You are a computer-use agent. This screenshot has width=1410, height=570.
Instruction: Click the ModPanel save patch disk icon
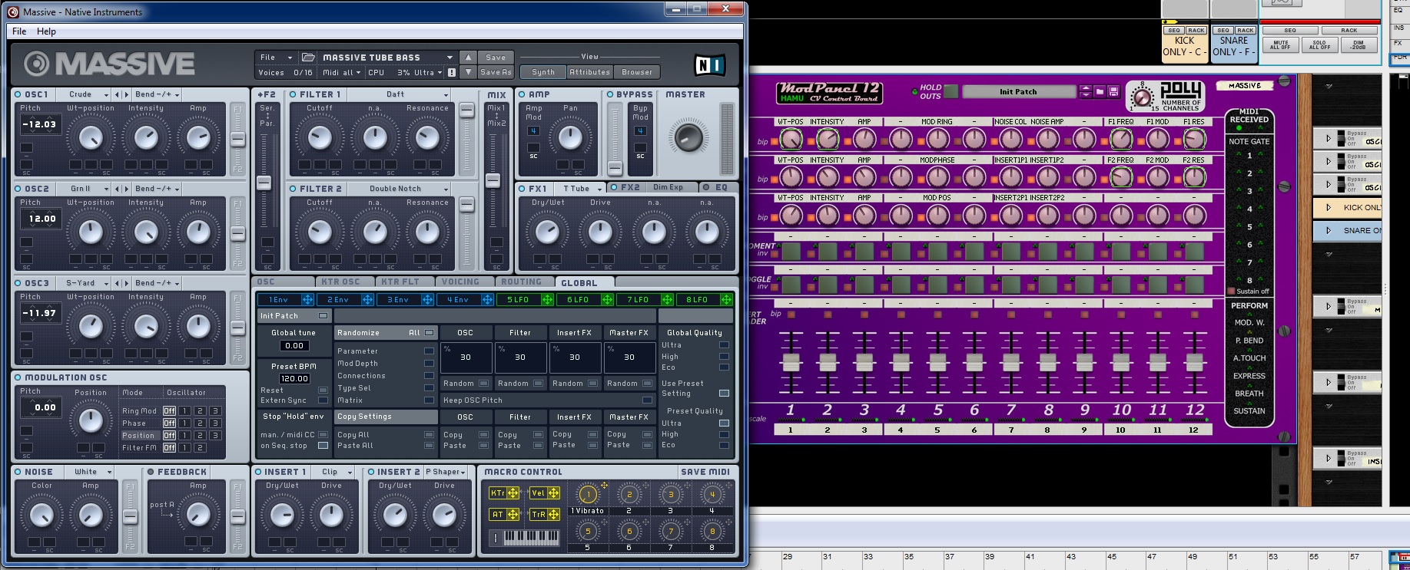coord(1113,92)
